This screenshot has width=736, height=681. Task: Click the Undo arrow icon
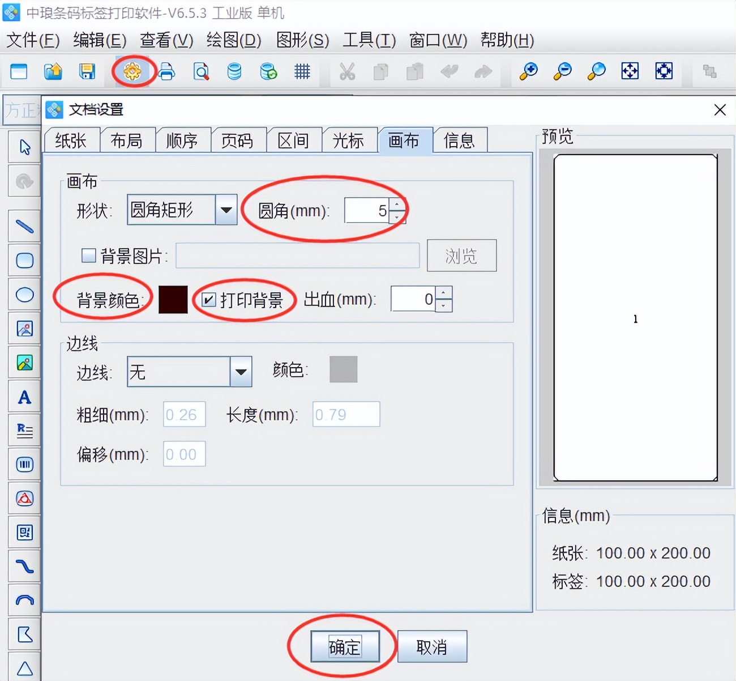[449, 71]
